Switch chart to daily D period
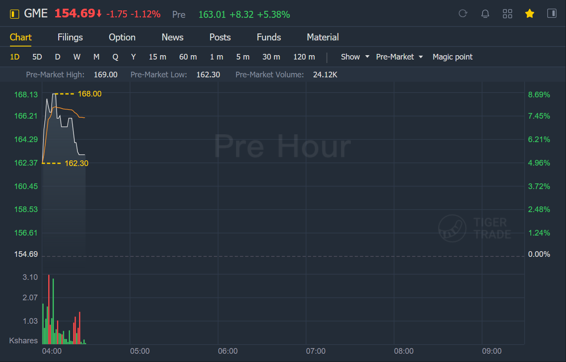The height and width of the screenshot is (362, 566). (57, 57)
